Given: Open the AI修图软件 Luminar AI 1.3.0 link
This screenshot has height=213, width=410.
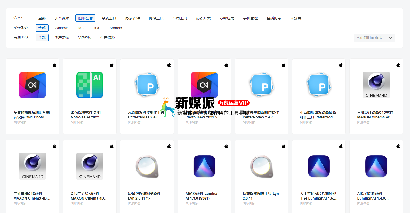Looking at the screenshot, I should coord(202,196).
